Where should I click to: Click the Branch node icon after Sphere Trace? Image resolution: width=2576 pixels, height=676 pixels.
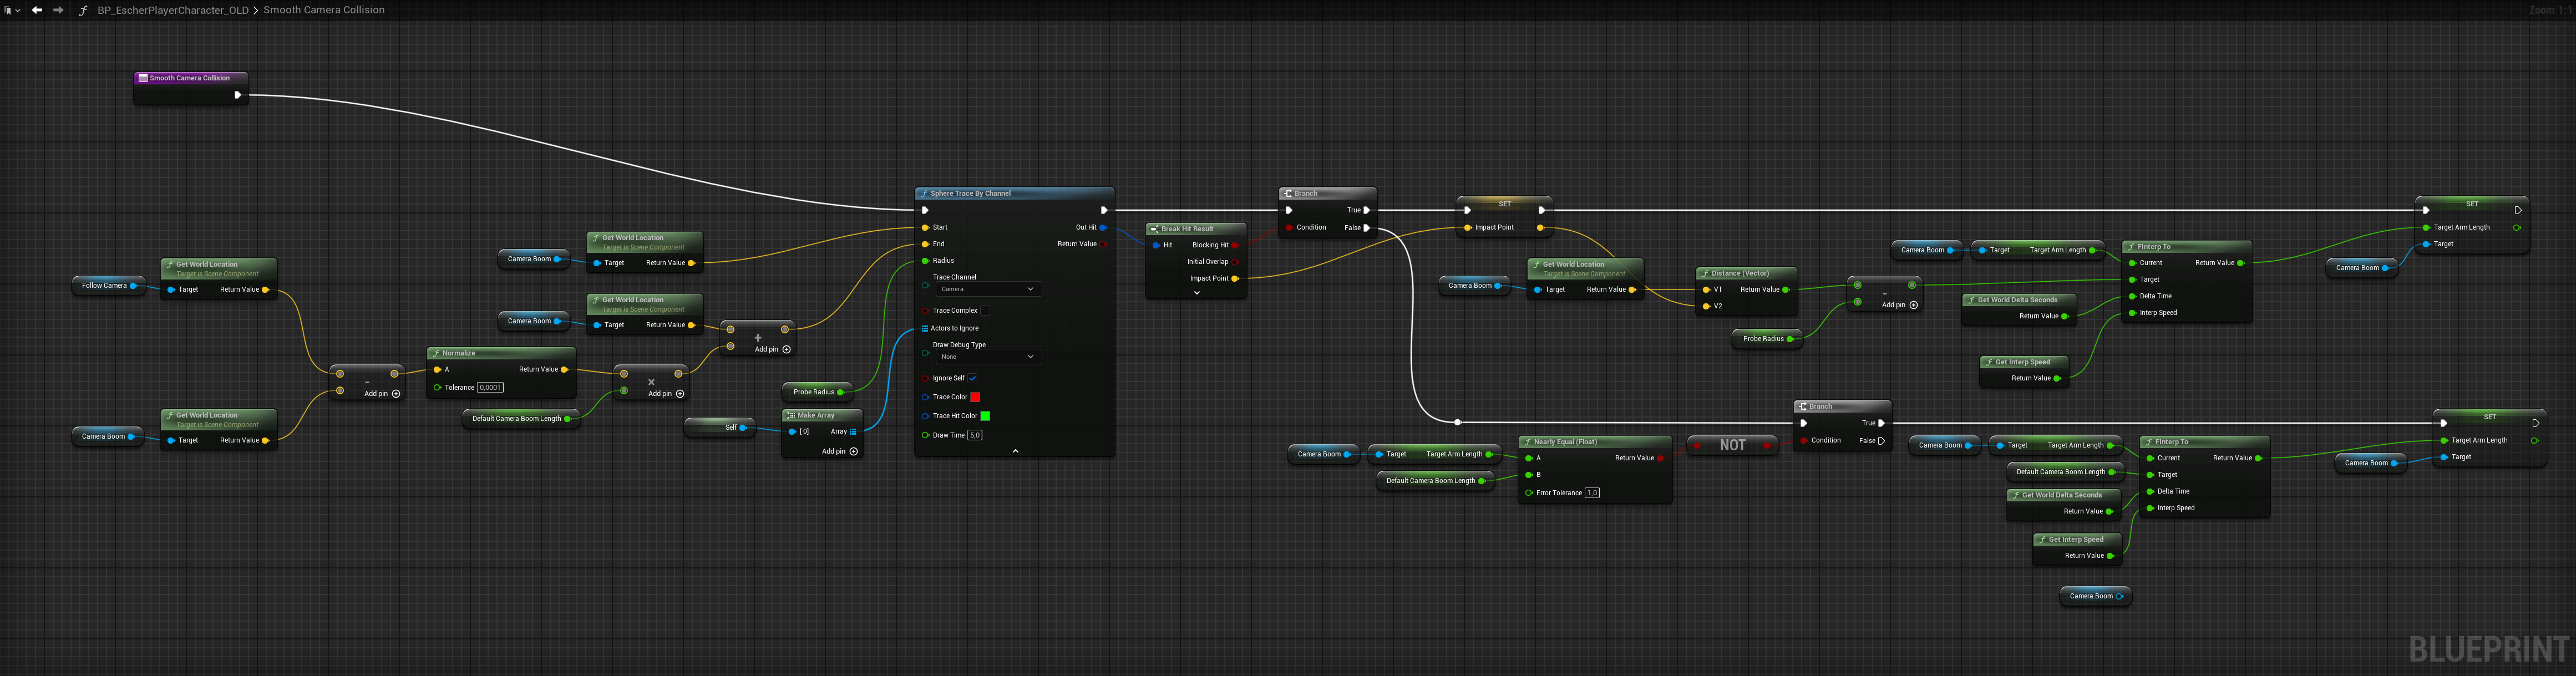tap(1288, 194)
